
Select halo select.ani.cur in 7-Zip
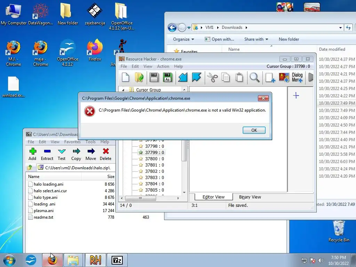tap(50, 191)
